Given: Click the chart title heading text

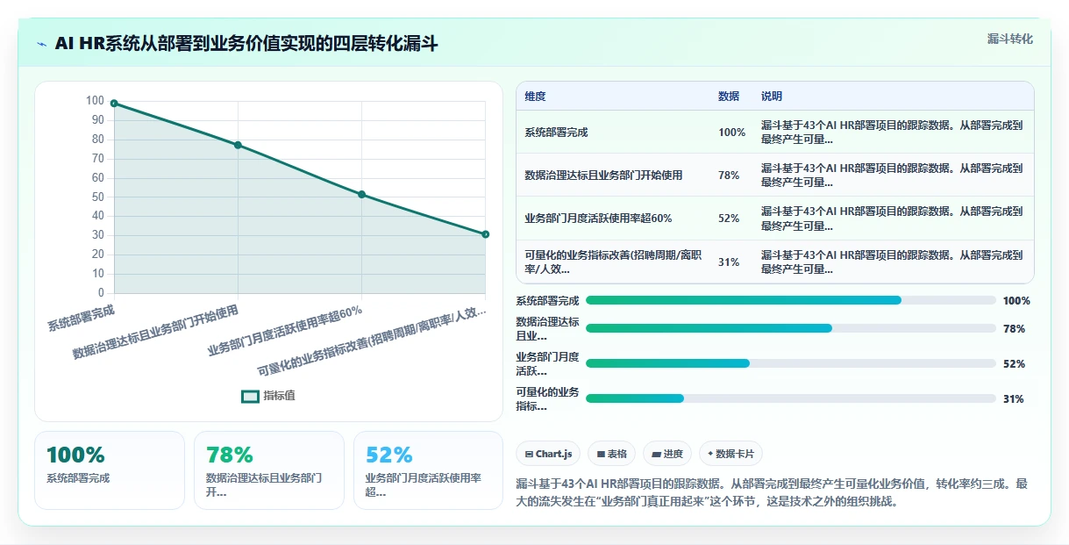Looking at the screenshot, I should point(246,44).
